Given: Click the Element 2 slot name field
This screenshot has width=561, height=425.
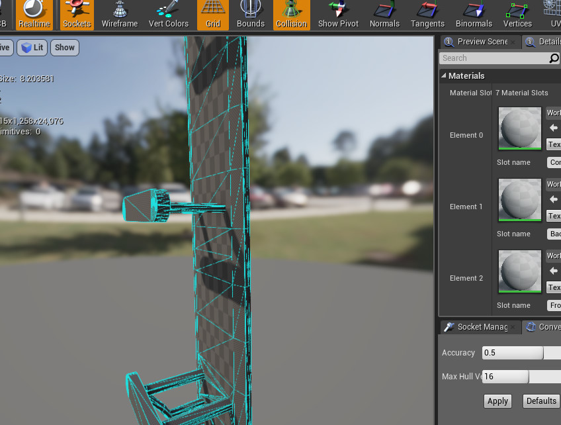Looking at the screenshot, I should point(554,305).
